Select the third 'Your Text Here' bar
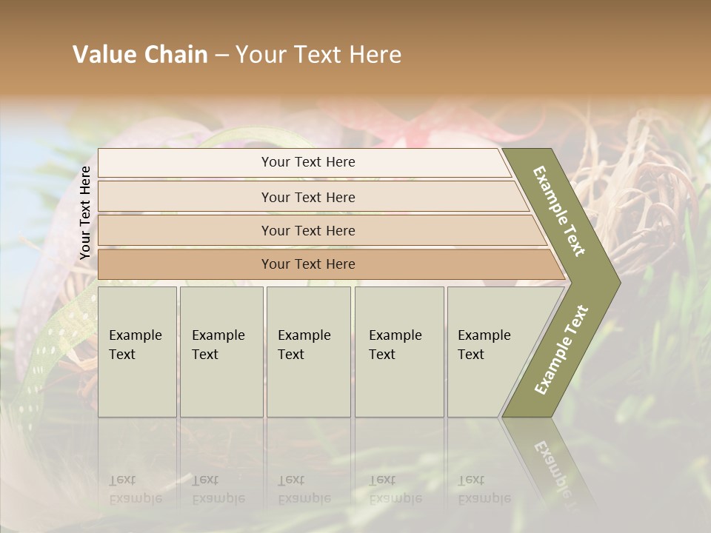Screen dimensions: 711x533 307,230
